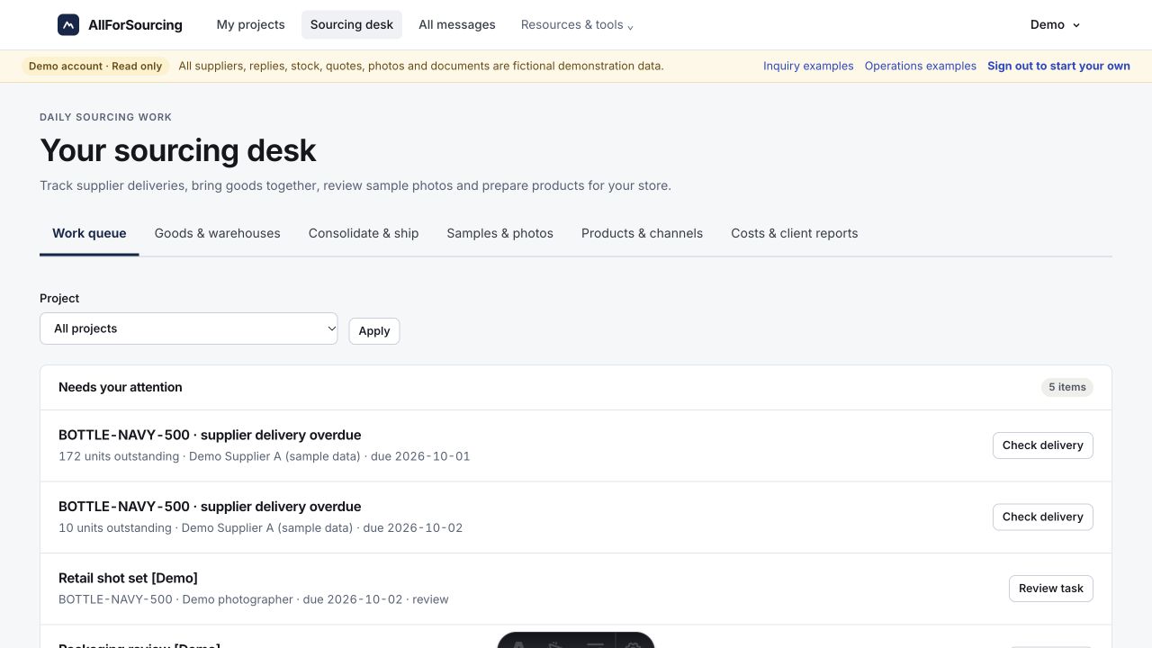The width and height of the screenshot is (1152, 648).
Task: Click Review task for Retail shot set
Action: pos(1051,589)
